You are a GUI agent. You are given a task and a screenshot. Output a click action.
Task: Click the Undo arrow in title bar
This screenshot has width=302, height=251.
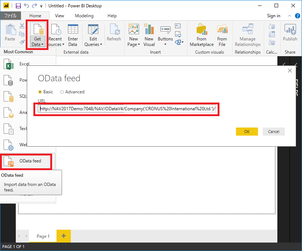26,6
